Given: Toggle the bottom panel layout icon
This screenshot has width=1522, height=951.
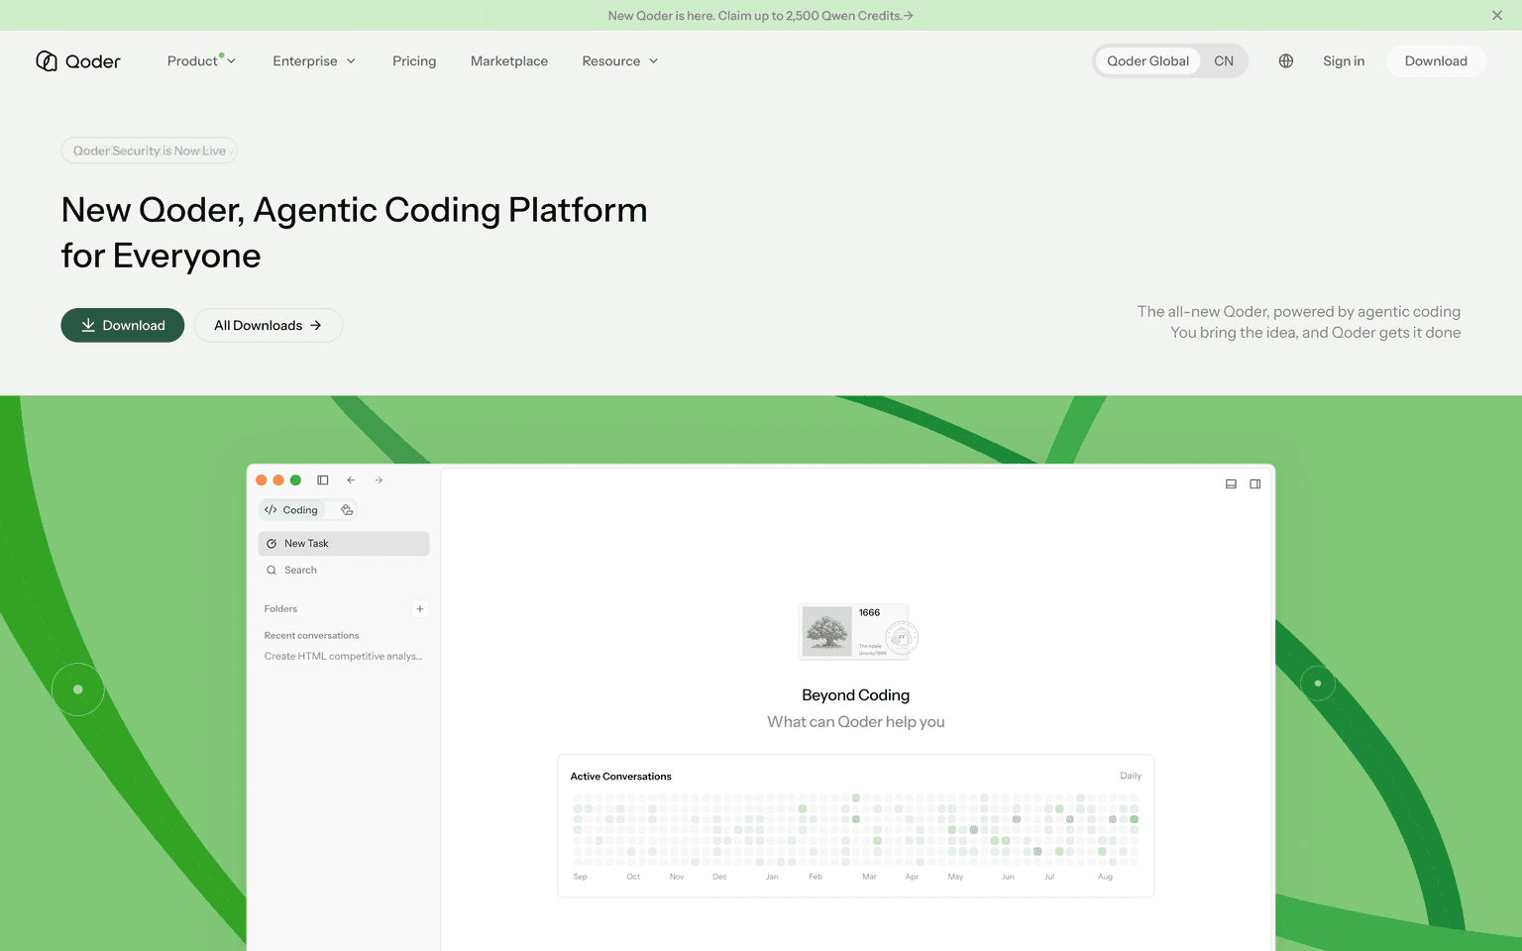Looking at the screenshot, I should [x=1231, y=484].
